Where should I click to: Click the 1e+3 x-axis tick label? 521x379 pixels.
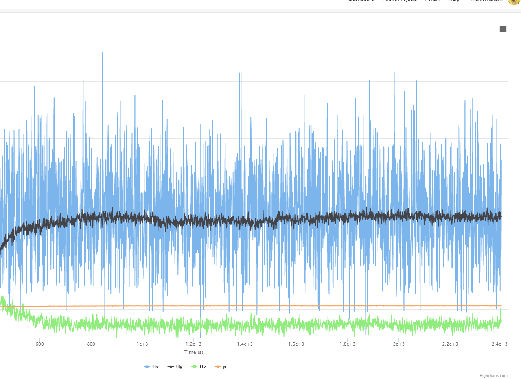142,344
